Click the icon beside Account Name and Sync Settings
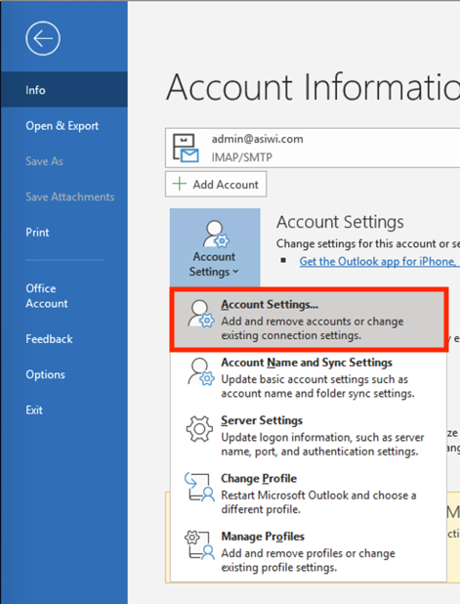 click(201, 371)
